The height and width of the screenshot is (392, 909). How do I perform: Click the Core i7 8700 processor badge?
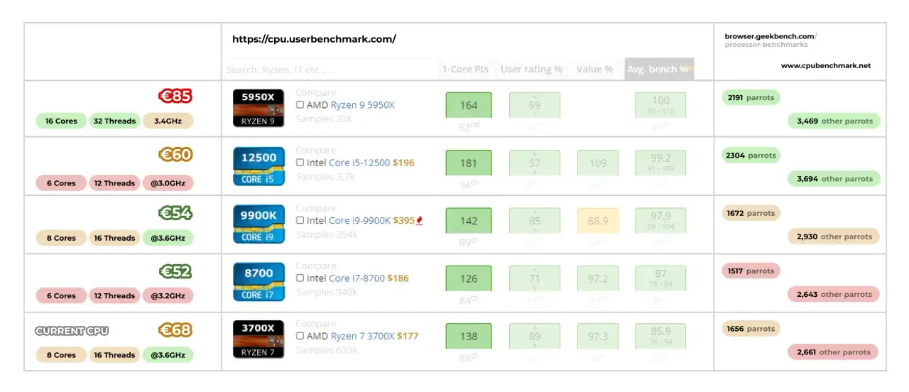click(x=258, y=282)
